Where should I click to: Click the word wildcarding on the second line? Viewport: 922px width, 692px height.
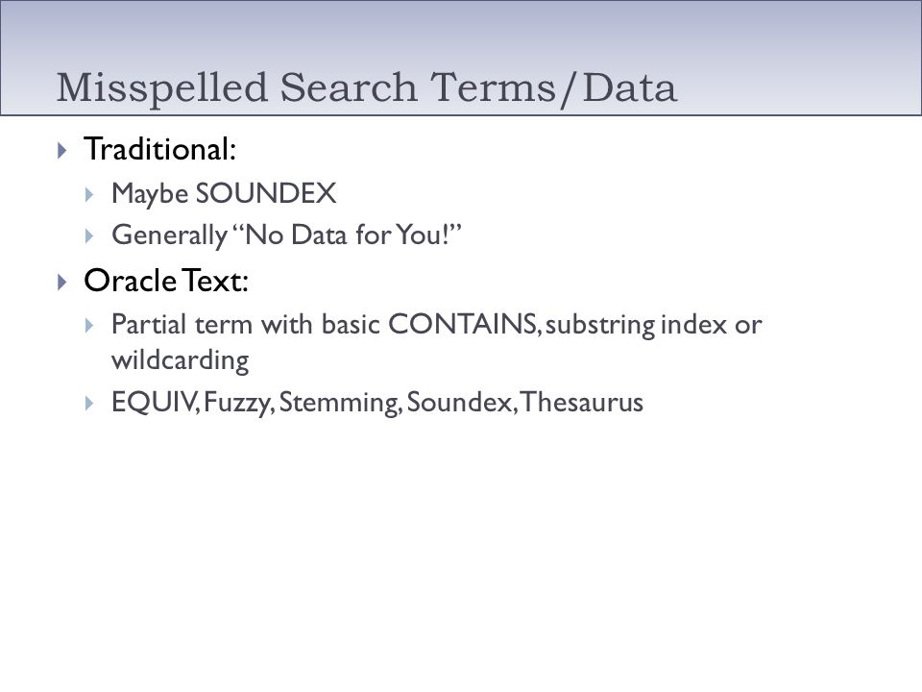click(x=180, y=360)
